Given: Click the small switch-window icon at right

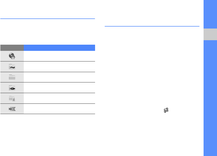Looking at the screenshot, I should pyautogui.click(x=166, y=110).
